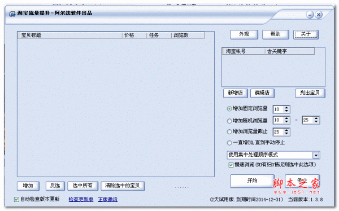Click the 当前版本:1.3.8 version text
Image resolution: width=339 pixels, height=211 pixels.
pos(305,200)
